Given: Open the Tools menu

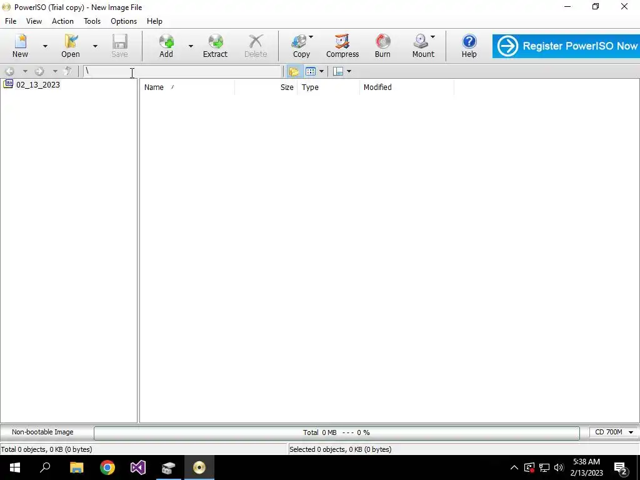Looking at the screenshot, I should [x=92, y=21].
